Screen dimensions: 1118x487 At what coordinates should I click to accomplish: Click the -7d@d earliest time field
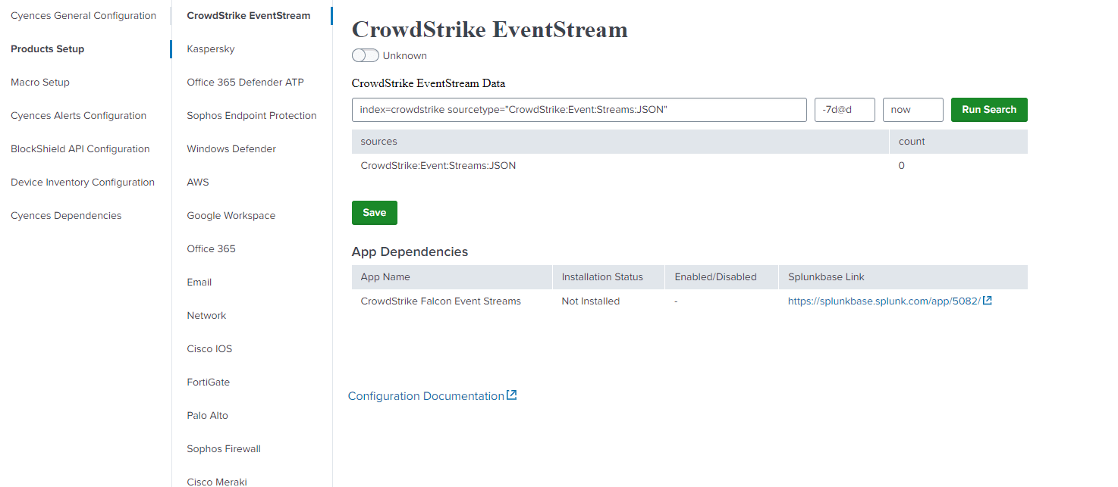(844, 109)
